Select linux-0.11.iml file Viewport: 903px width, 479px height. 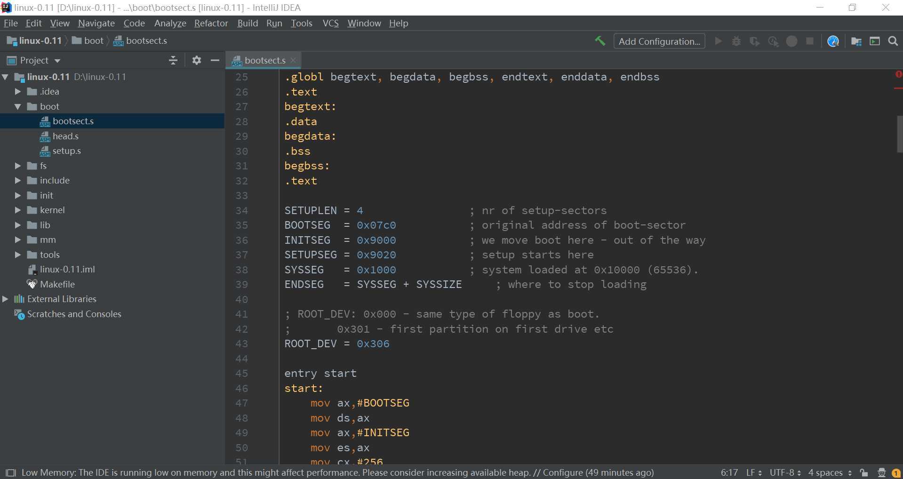(x=67, y=269)
